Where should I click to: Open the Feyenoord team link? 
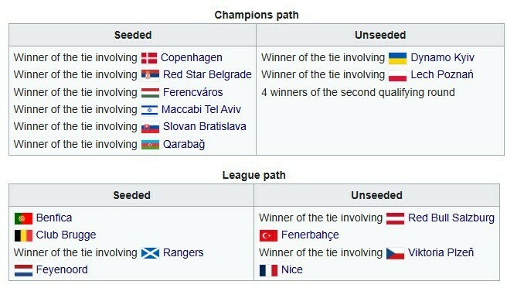tap(62, 269)
